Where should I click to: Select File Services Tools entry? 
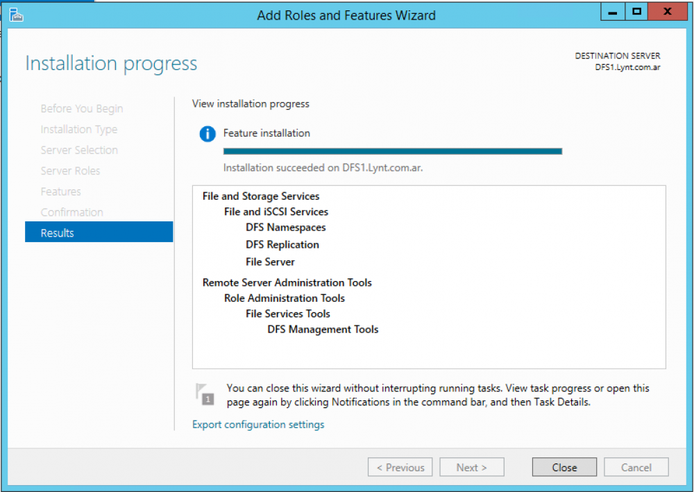pos(287,314)
